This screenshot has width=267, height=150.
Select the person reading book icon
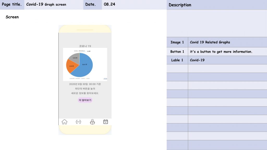pos(92,122)
